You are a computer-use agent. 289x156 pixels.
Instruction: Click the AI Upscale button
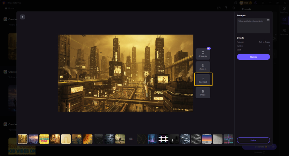[x=203, y=54]
